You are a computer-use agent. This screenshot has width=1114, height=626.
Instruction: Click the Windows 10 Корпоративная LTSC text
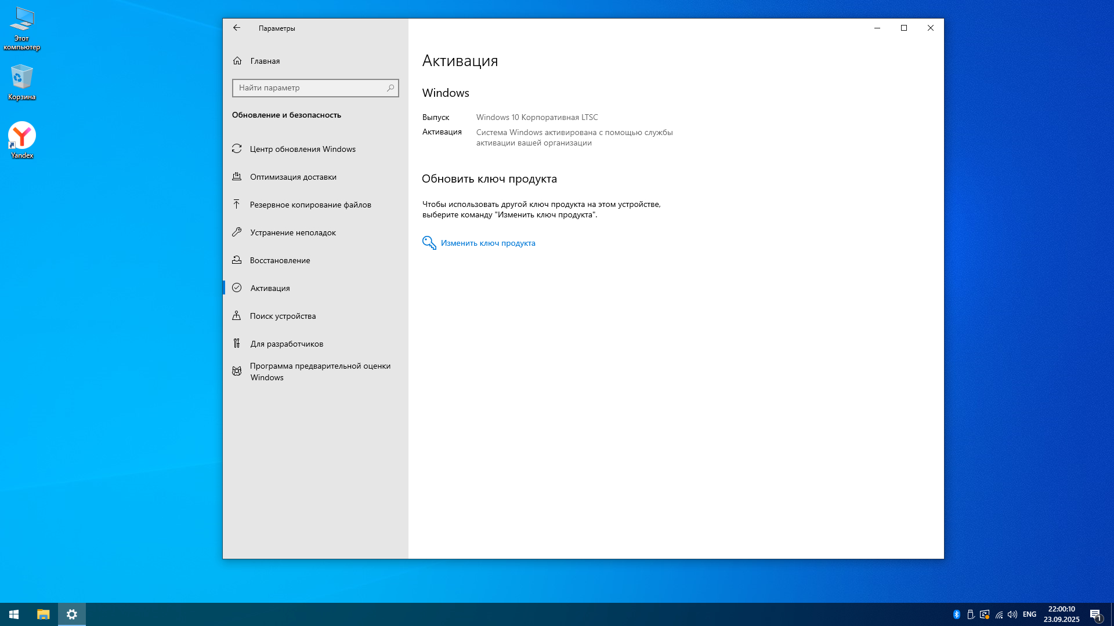tap(537, 117)
